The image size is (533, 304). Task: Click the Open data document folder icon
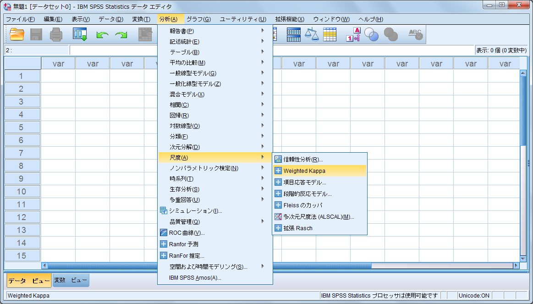16,34
